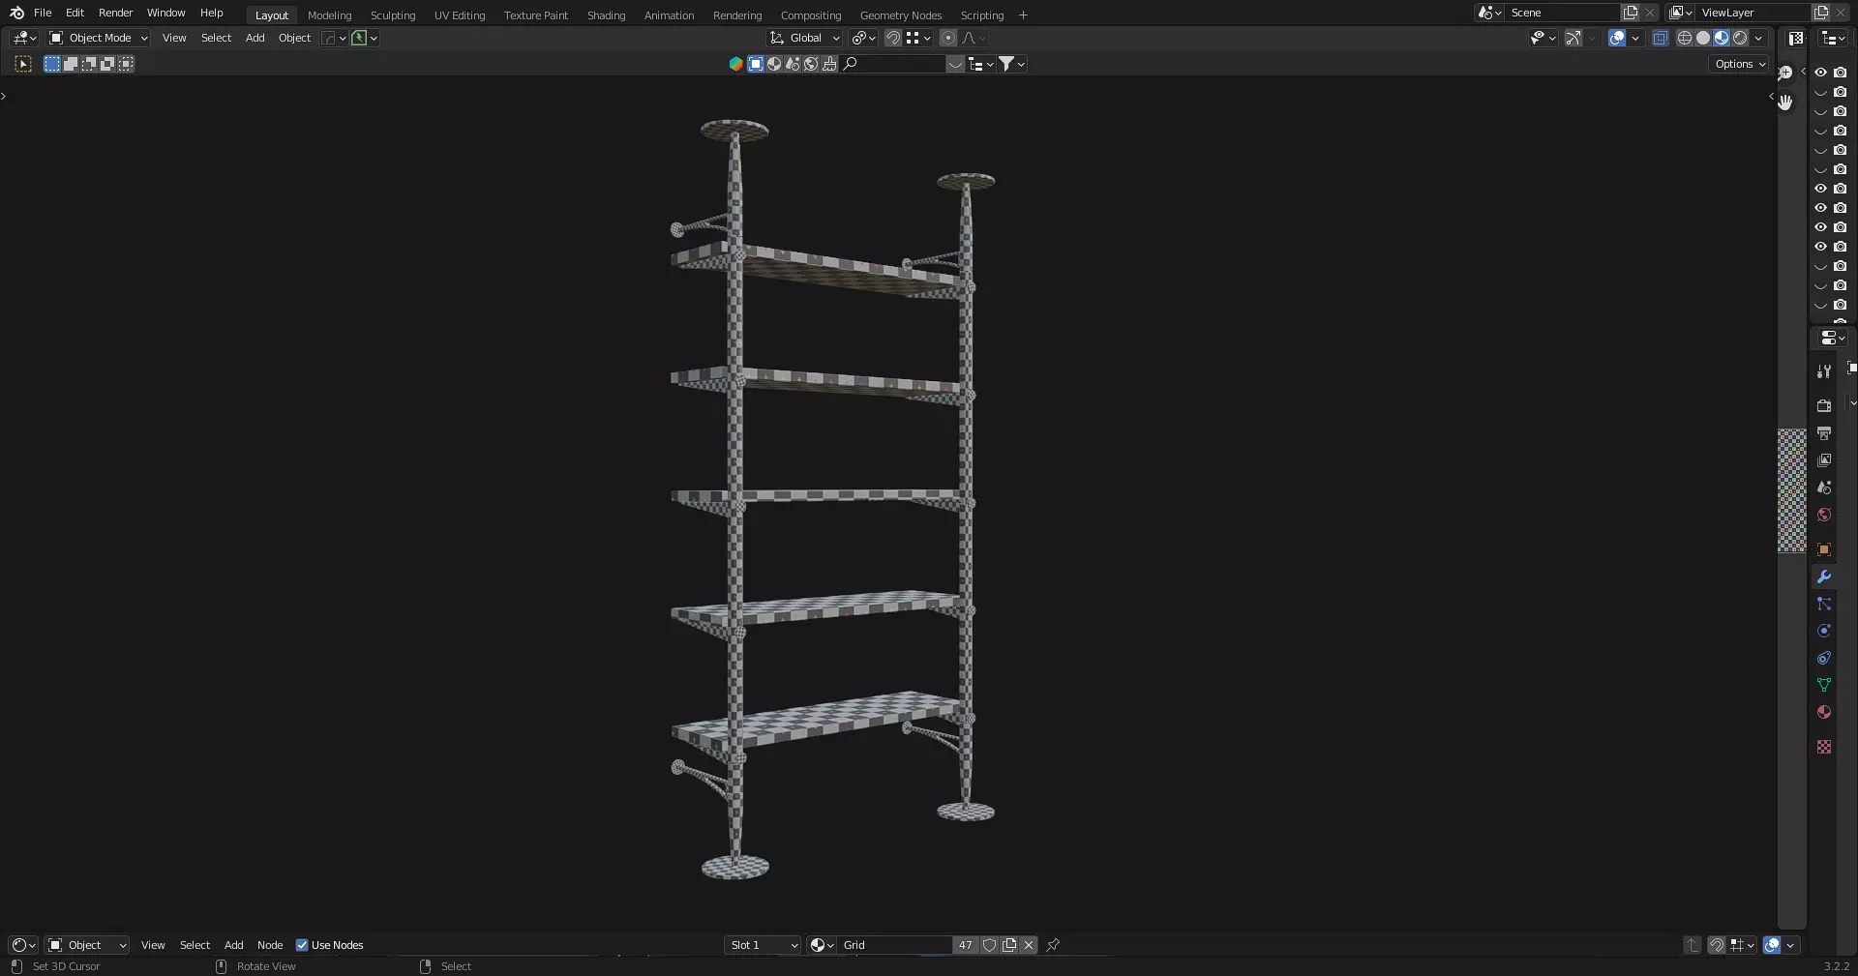Open the Particles properties tab

(x=1824, y=604)
